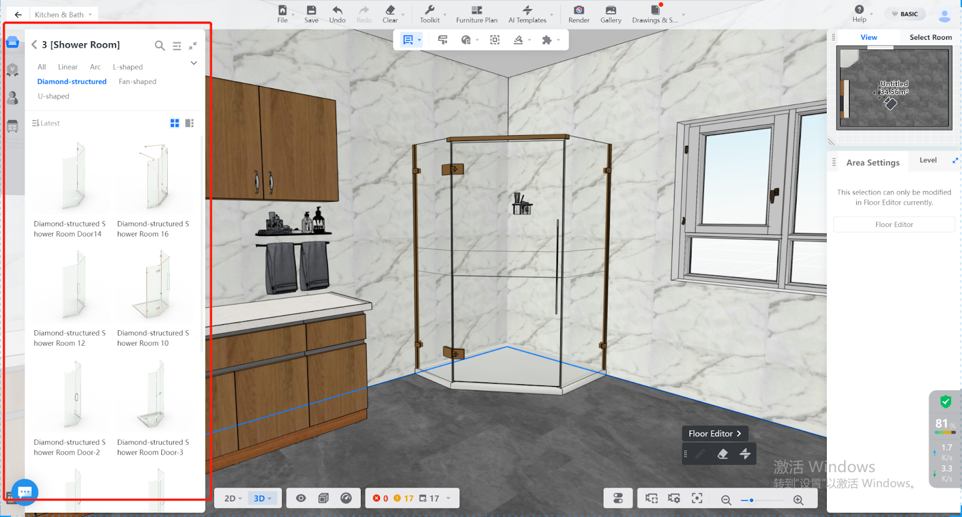The width and height of the screenshot is (962, 517).
Task: Open the catalog list filter icon
Action: tap(177, 46)
